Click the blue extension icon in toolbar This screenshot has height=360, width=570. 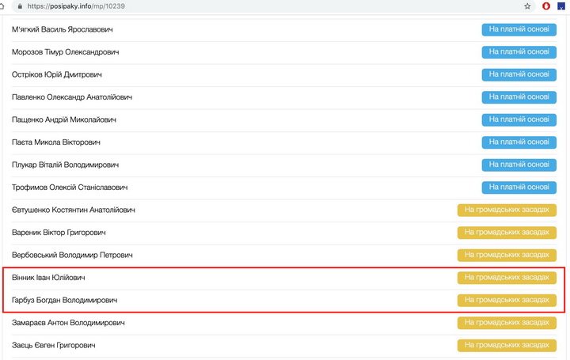click(560, 6)
